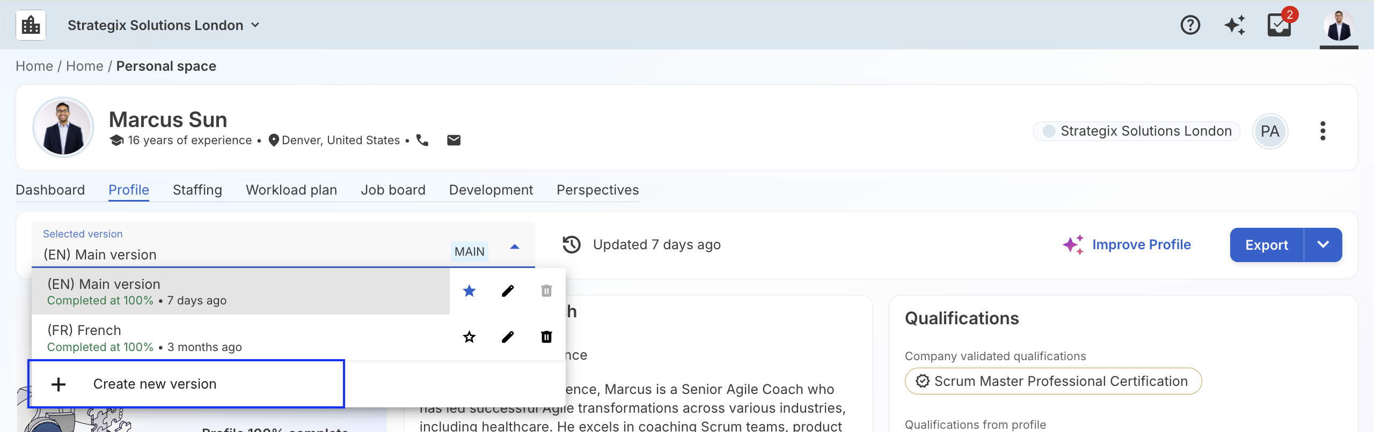Open the Export options dropdown arrow
The image size is (1374, 432).
coord(1323,245)
